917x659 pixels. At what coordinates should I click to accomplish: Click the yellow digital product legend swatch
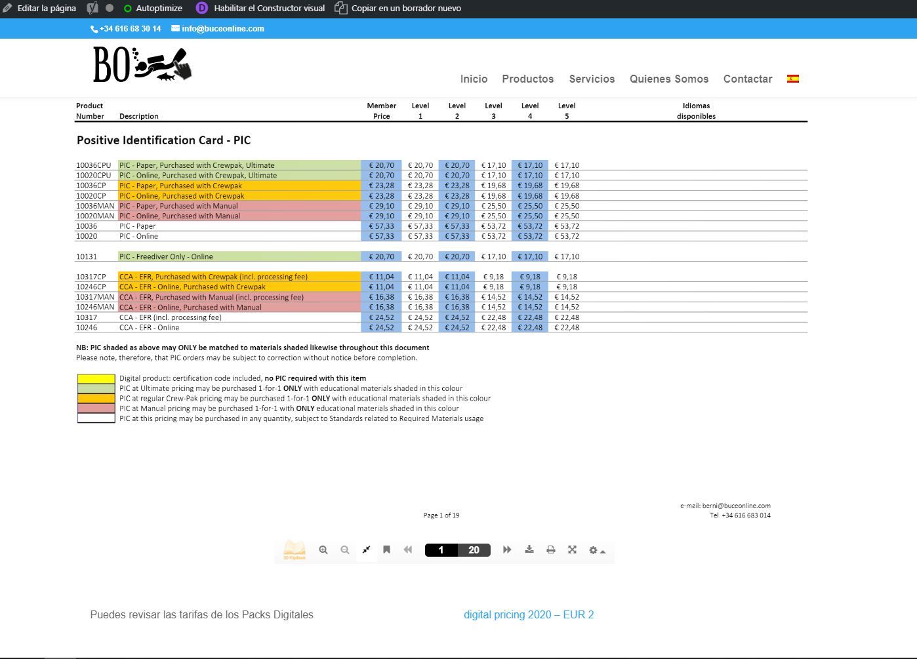(x=96, y=378)
